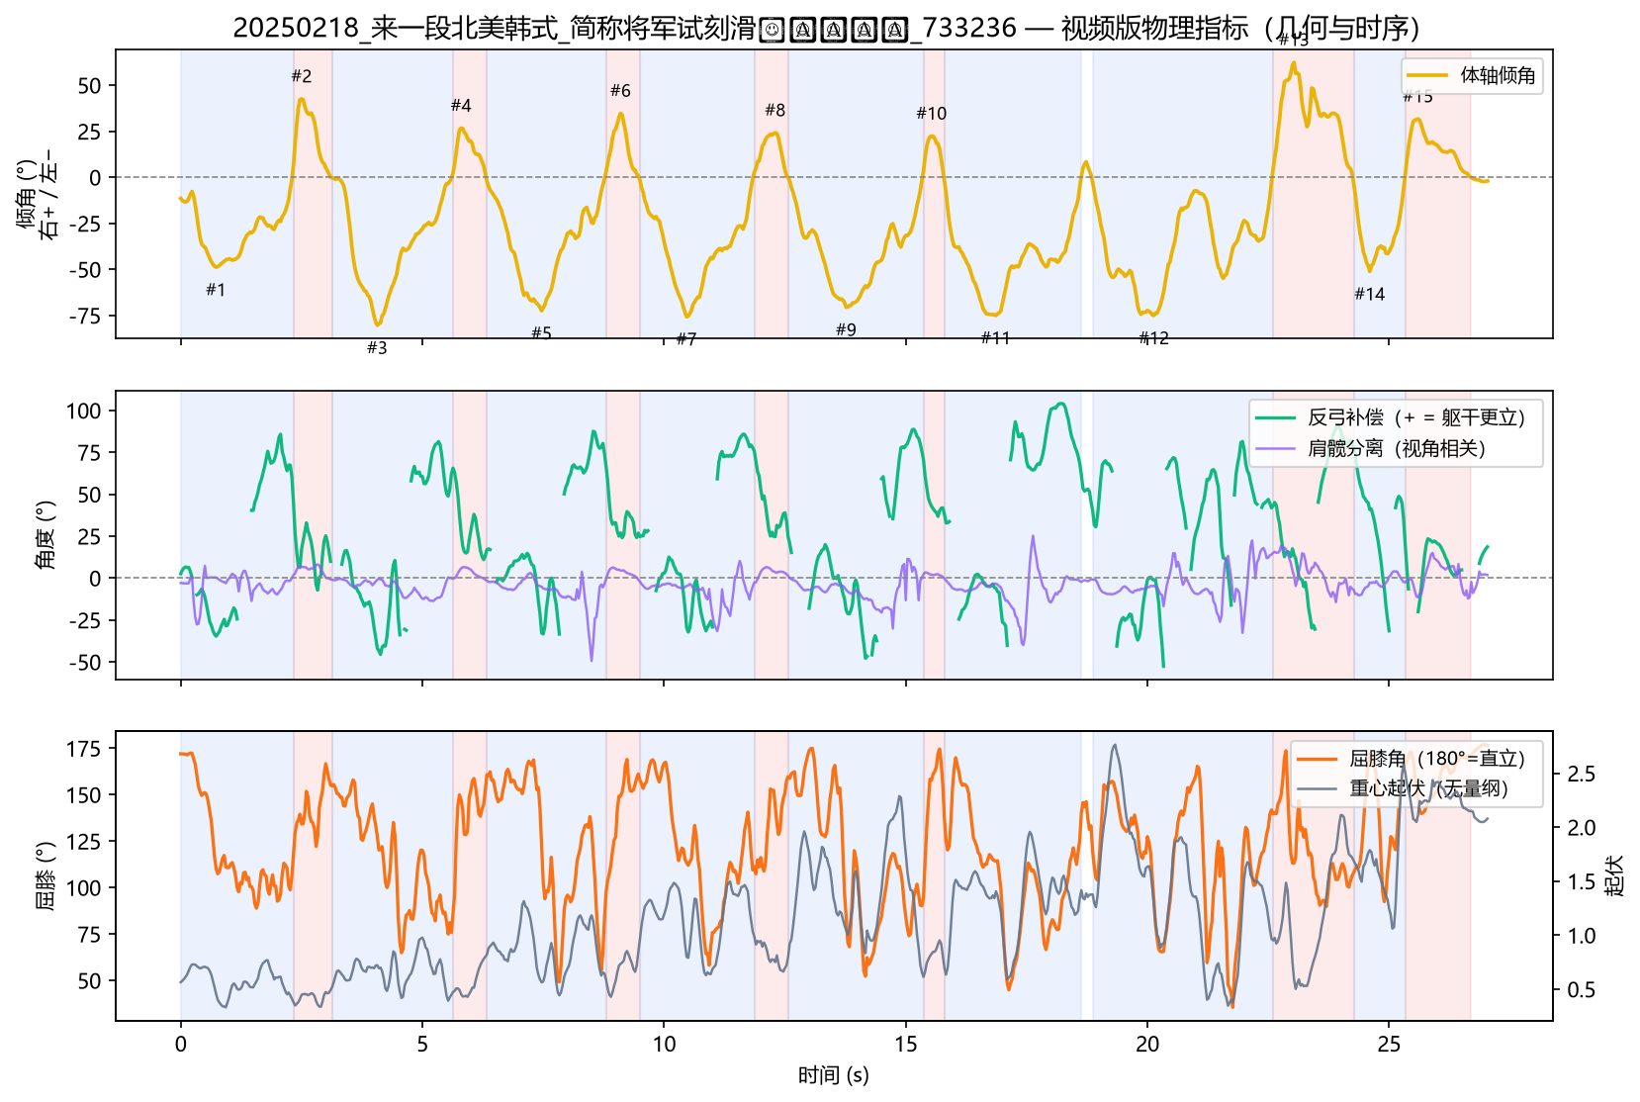Click the #7 trough annotation

(686, 339)
